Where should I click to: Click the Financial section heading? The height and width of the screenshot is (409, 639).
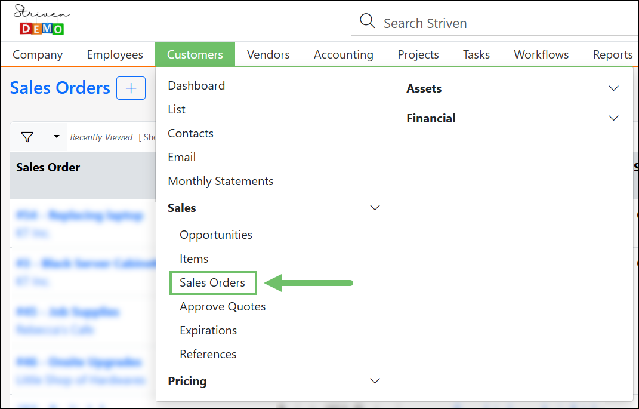[431, 118]
